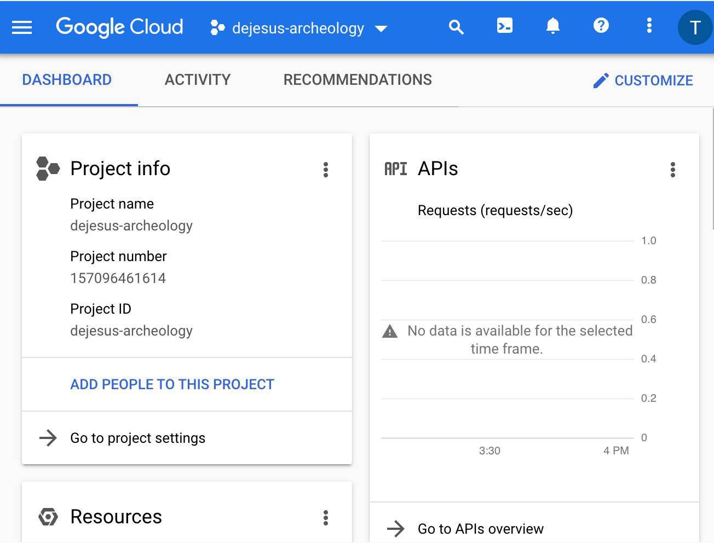714x543 pixels.
Task: Open the Resources card options menu
Action: 326,518
